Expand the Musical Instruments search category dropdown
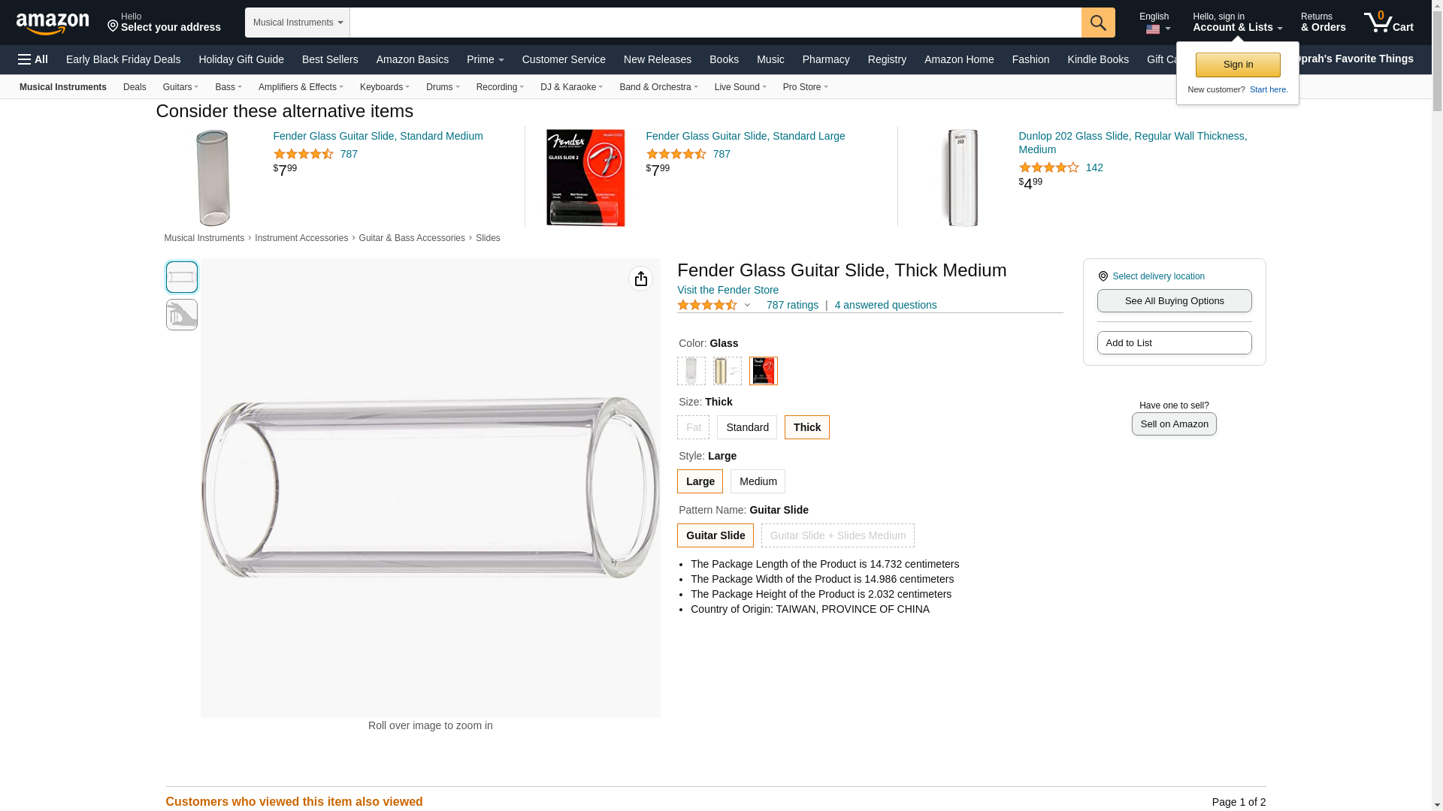Viewport: 1443px width, 811px height. point(298,23)
